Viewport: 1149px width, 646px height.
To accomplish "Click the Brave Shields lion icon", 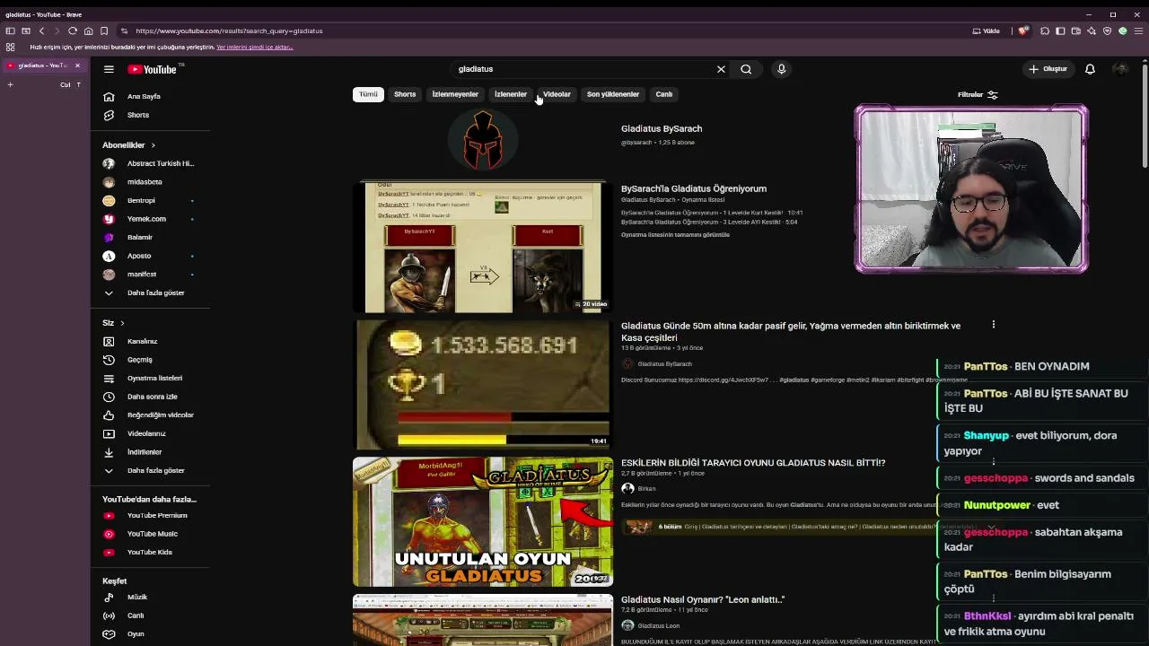I will pyautogui.click(x=1023, y=31).
